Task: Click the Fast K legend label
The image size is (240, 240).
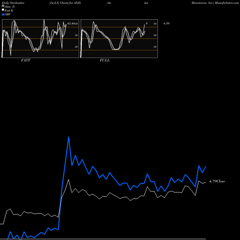Action: point(9,11)
